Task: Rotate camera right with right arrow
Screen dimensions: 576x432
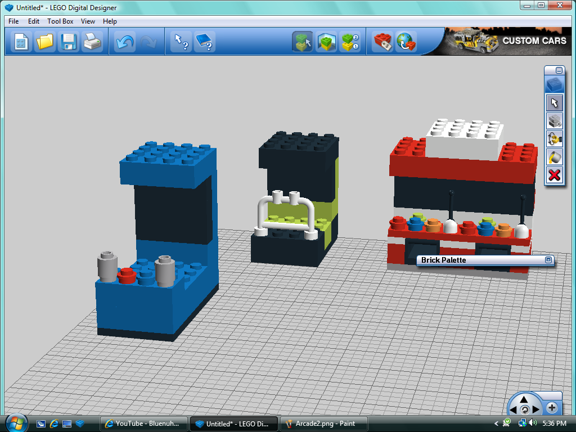Action: 535,409
